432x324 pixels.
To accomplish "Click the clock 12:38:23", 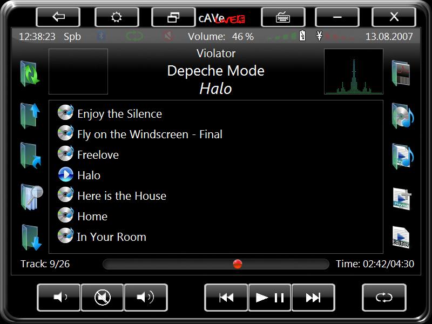I will pos(37,36).
